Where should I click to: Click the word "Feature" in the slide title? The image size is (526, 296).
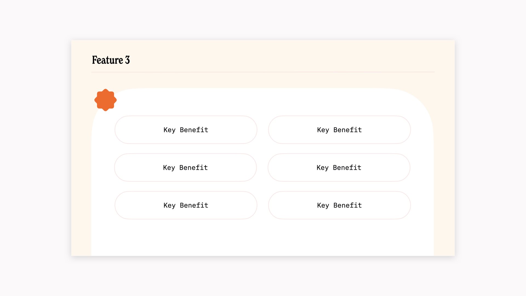pos(107,60)
